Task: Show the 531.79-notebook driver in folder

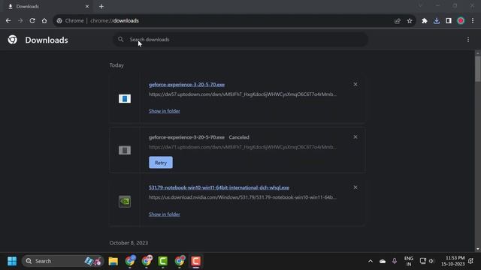Action: pyautogui.click(x=165, y=214)
